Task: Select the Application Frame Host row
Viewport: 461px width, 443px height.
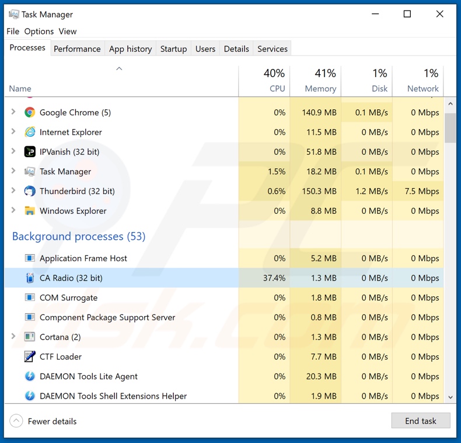Action: (x=223, y=258)
